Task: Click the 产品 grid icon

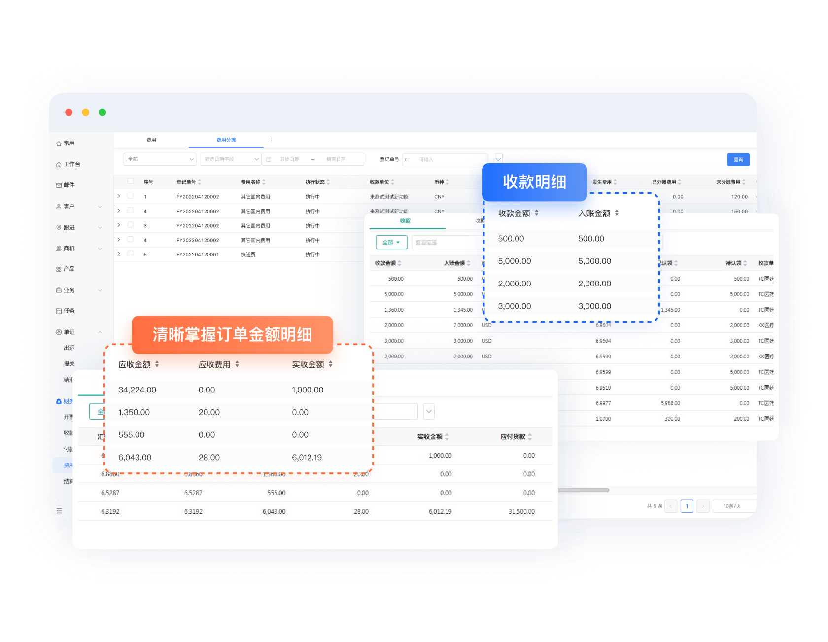Action: [59, 269]
